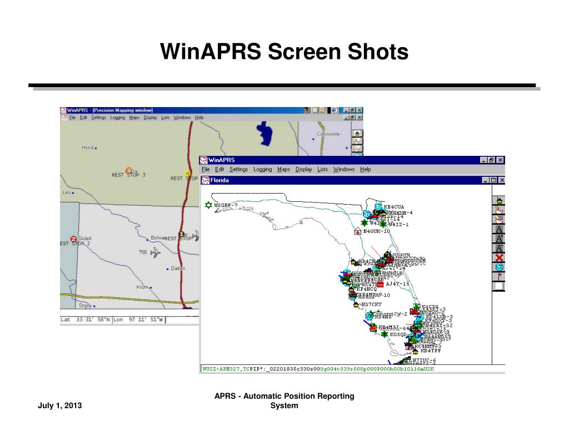Screen dimensions: 569x426
Task: Click the airplane icon labeled T58
Action: tap(156, 252)
